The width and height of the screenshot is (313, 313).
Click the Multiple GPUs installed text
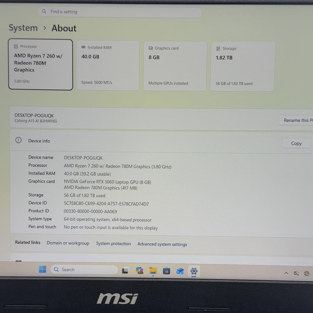(168, 83)
